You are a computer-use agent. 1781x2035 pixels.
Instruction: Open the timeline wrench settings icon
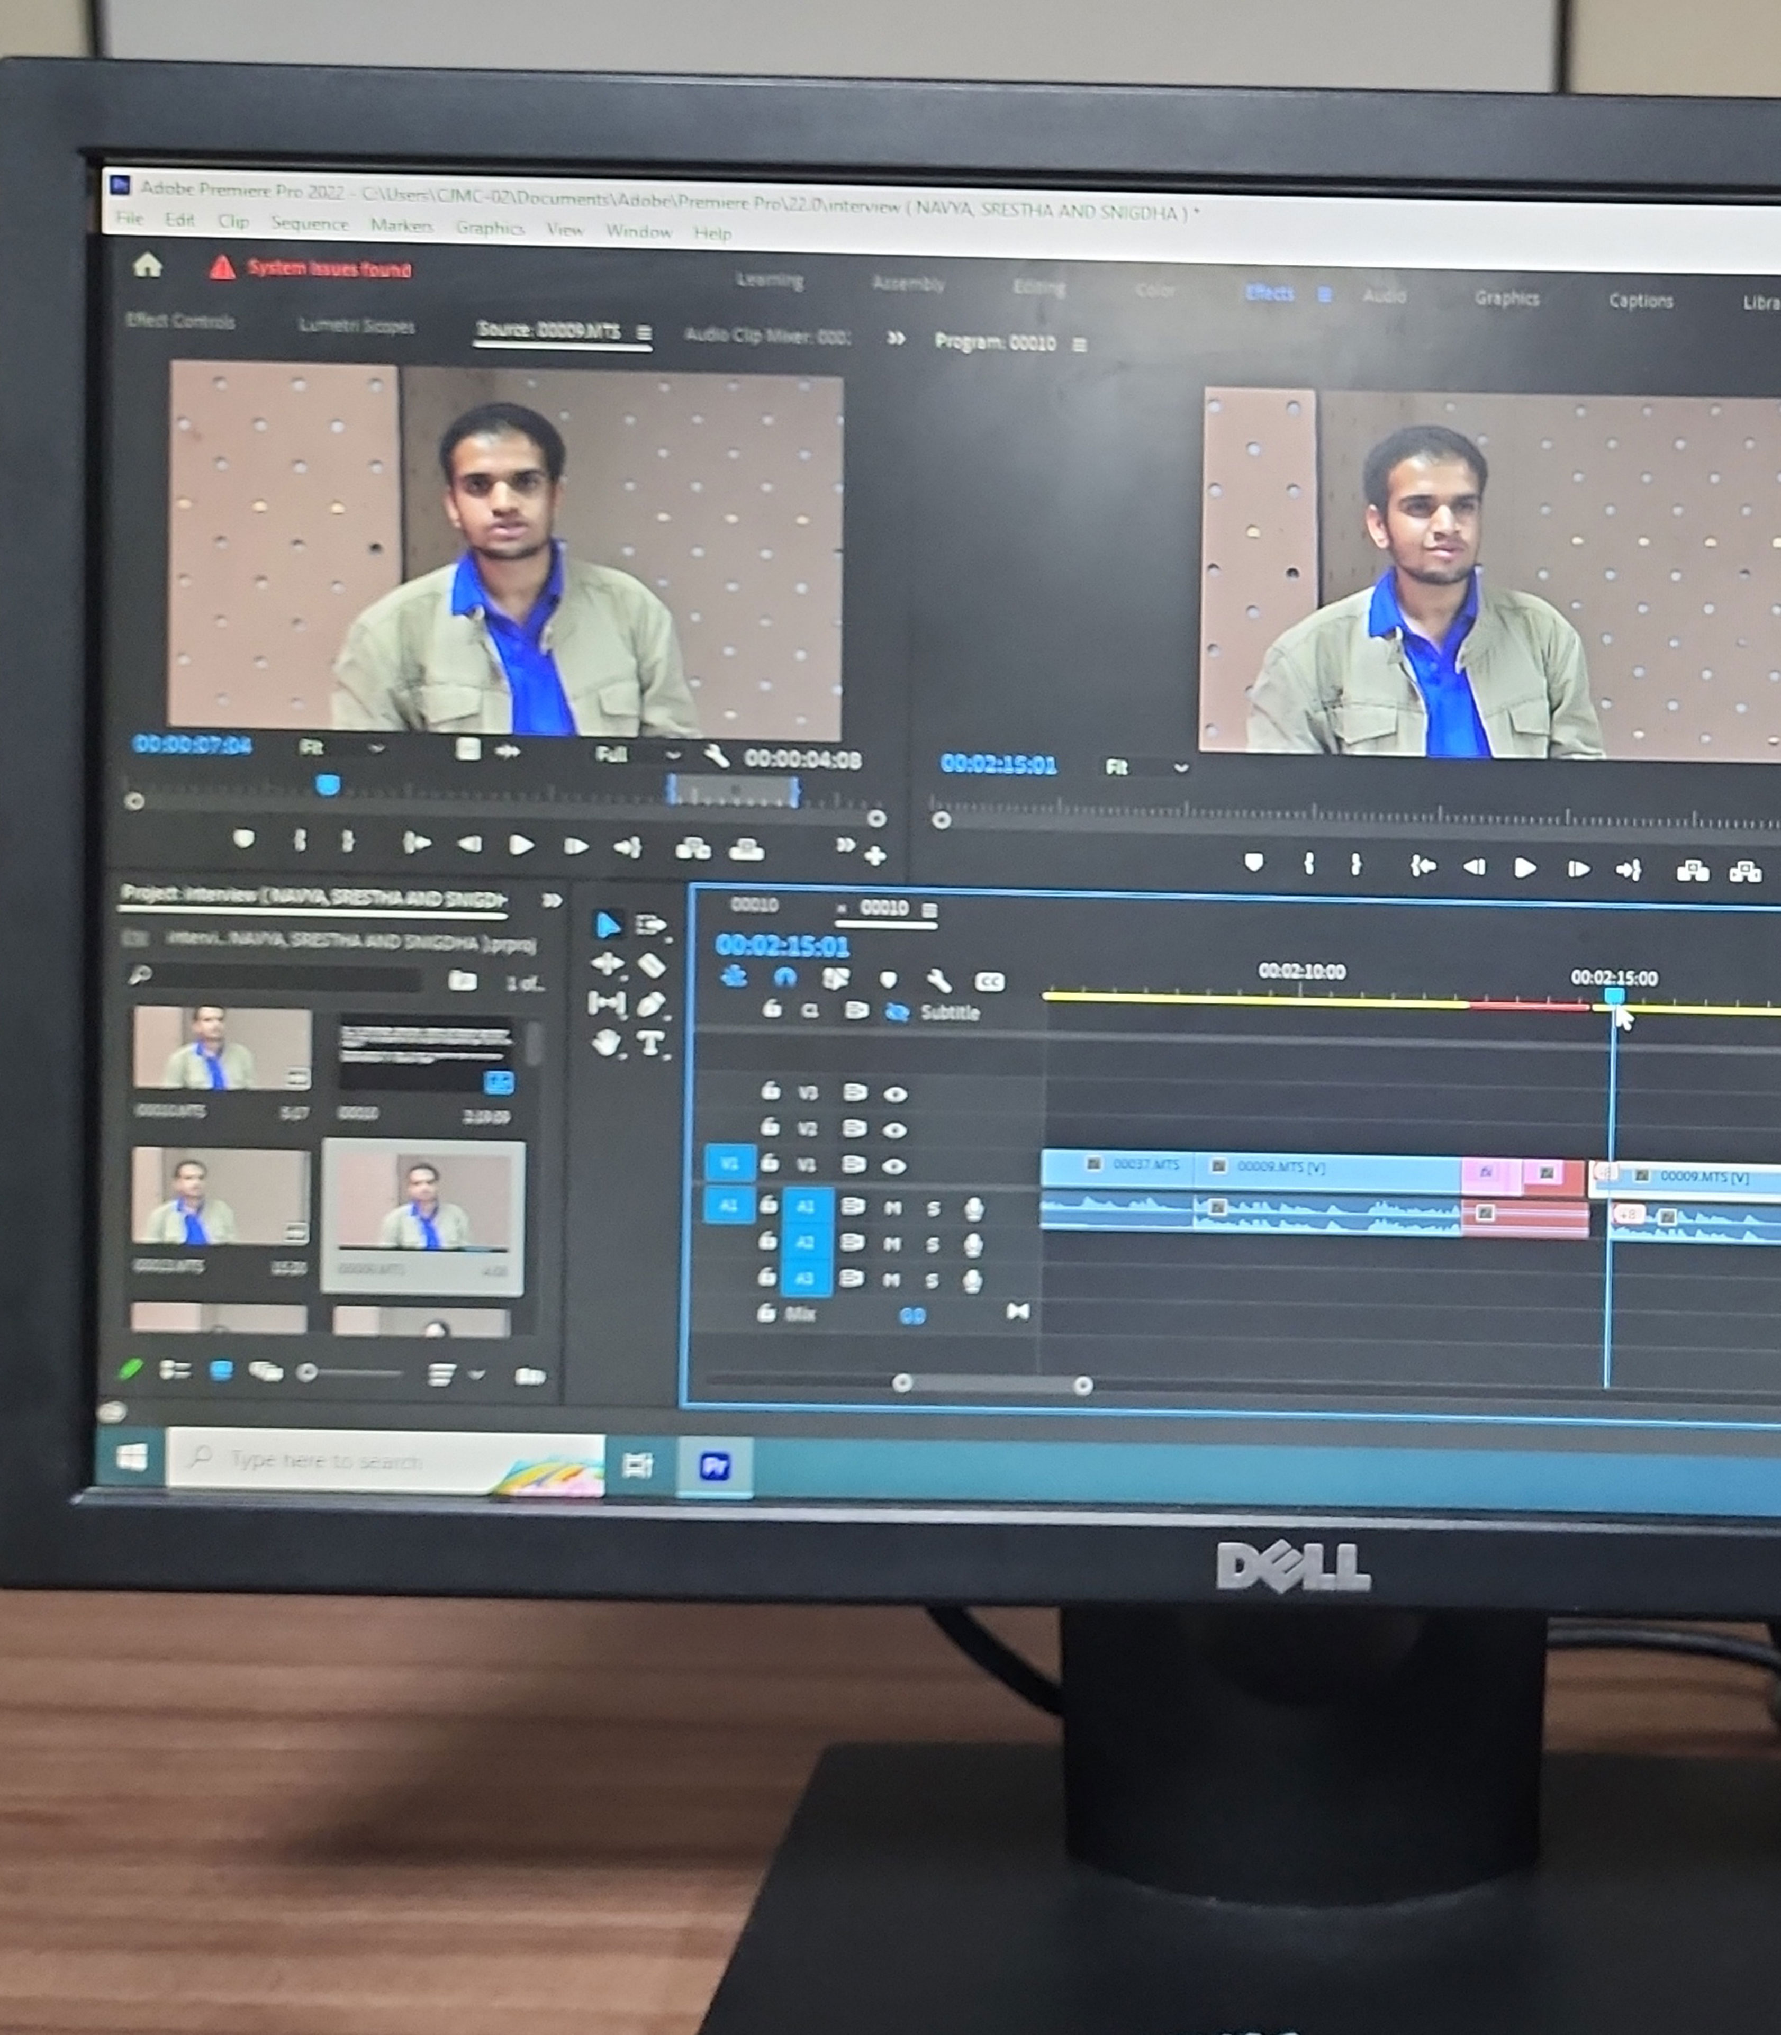[x=938, y=982]
